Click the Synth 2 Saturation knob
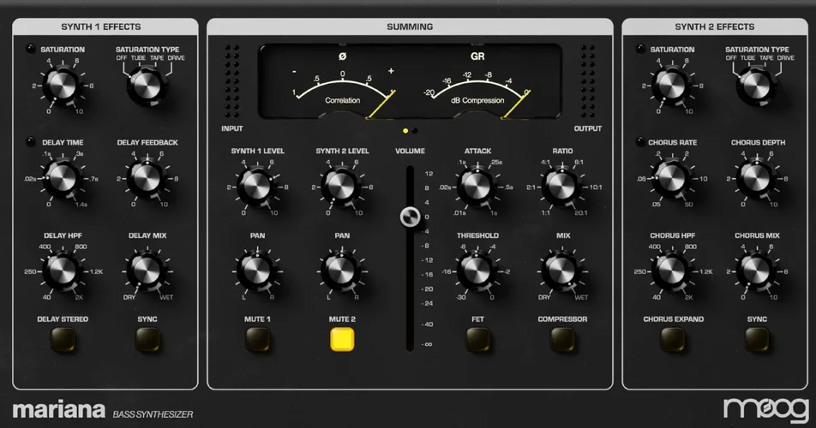 672,86
